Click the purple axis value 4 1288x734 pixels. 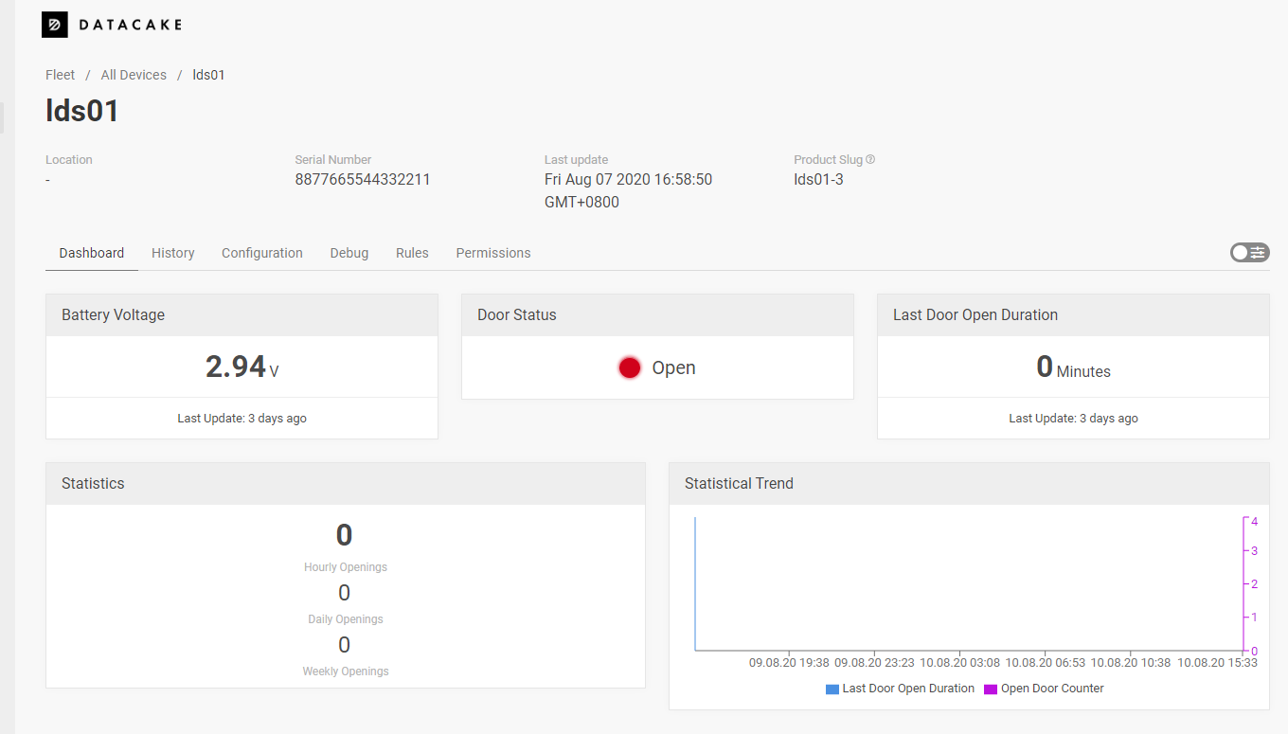point(1254,521)
